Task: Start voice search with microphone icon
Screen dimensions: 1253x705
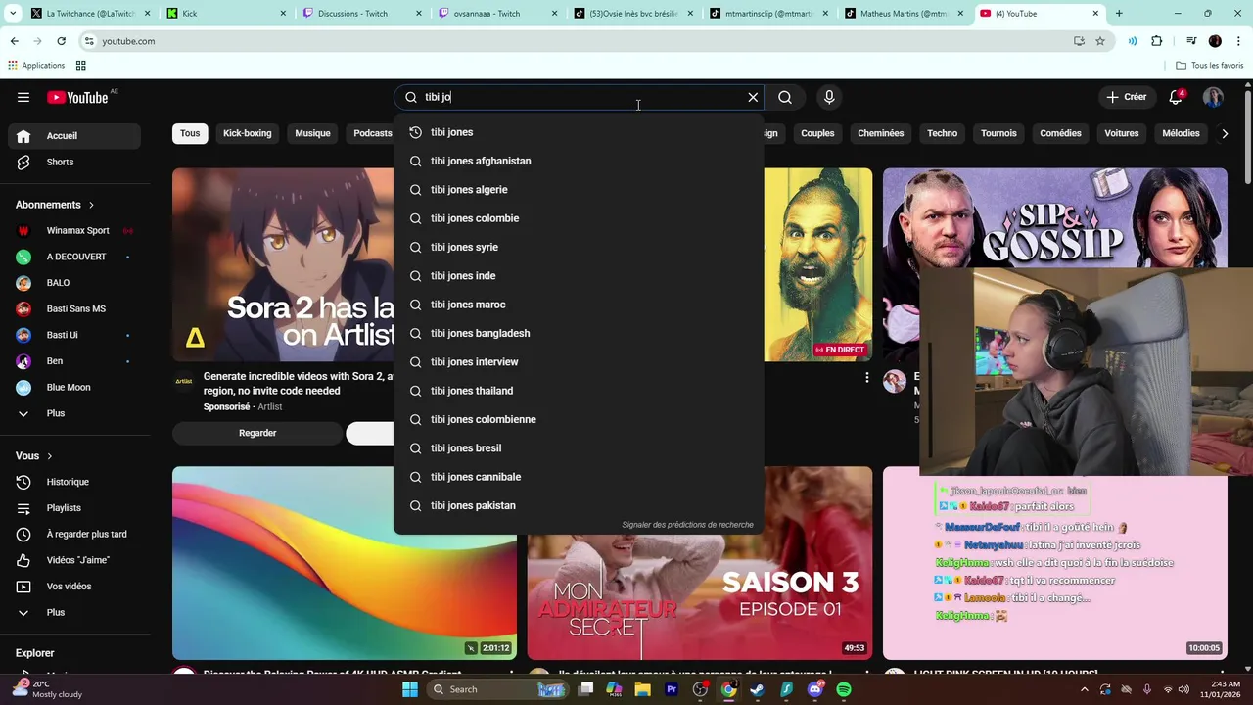Action: (x=829, y=97)
